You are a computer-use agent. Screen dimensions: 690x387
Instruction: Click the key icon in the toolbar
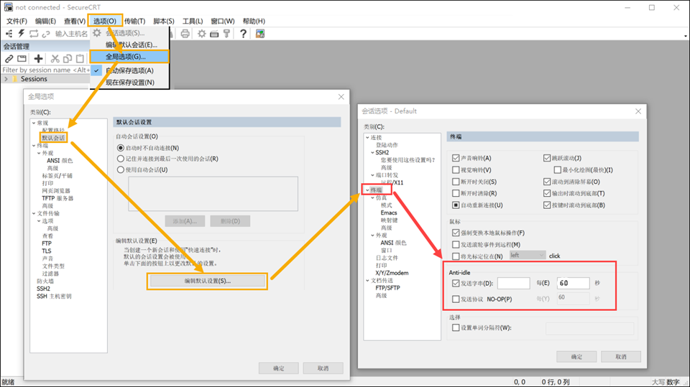[227, 34]
